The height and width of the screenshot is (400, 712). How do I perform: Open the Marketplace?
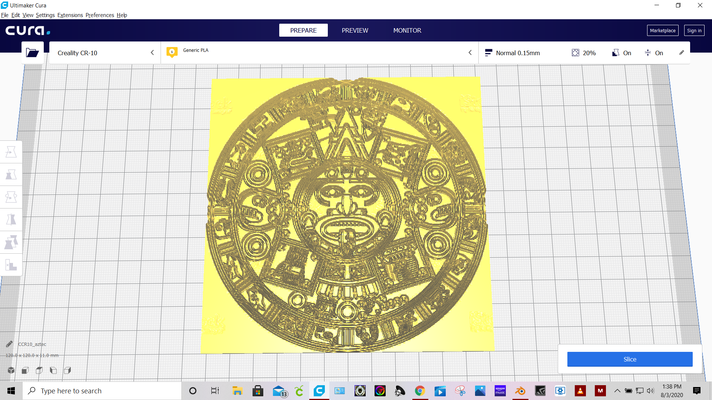663,30
